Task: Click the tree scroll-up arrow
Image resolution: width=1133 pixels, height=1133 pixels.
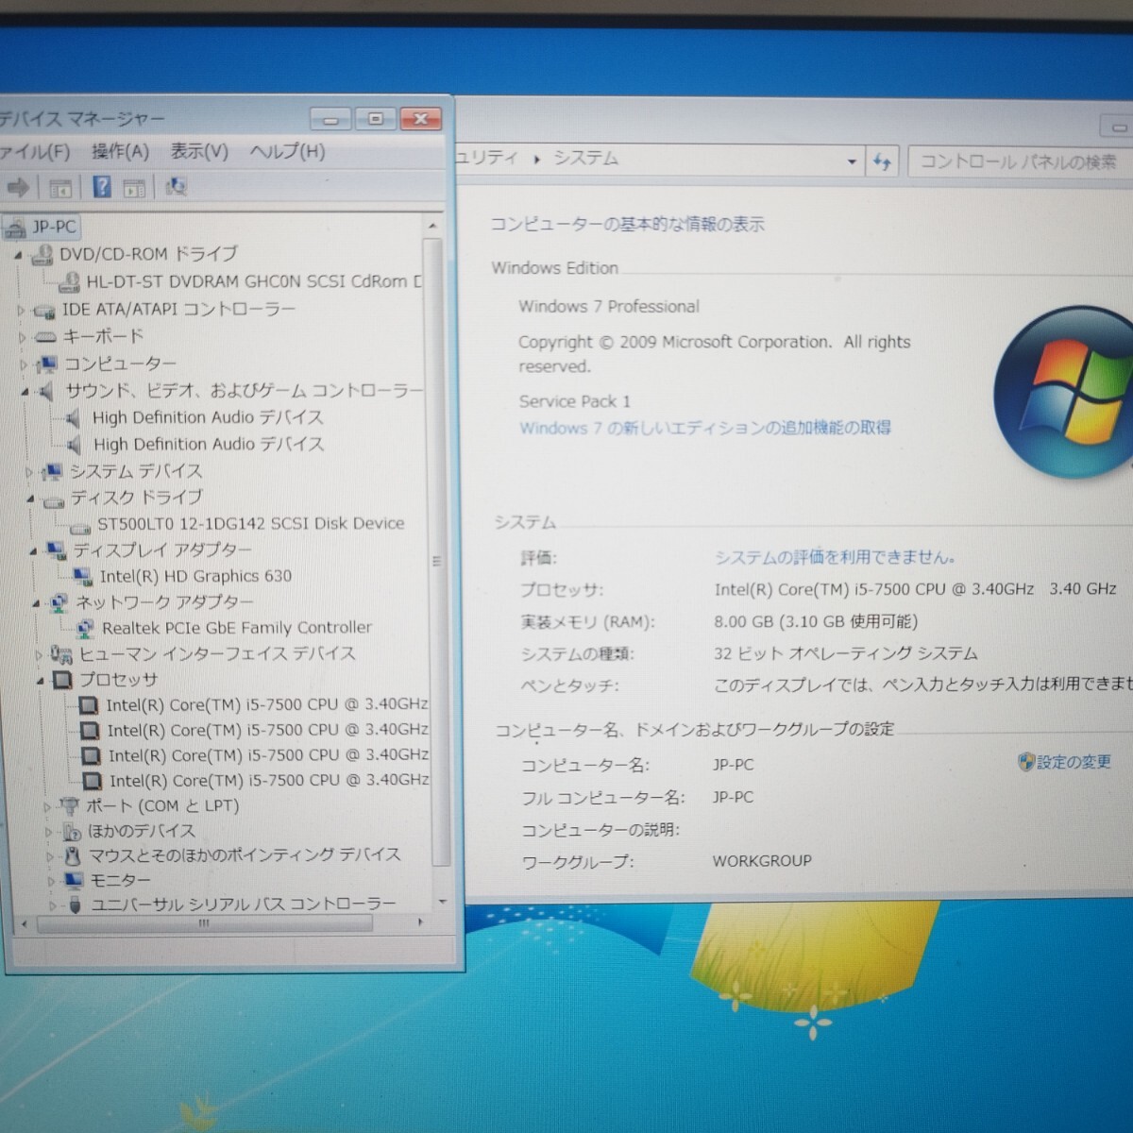Action: 432,227
